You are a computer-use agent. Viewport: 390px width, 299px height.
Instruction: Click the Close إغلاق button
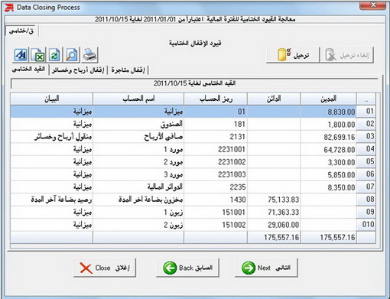tap(105, 268)
